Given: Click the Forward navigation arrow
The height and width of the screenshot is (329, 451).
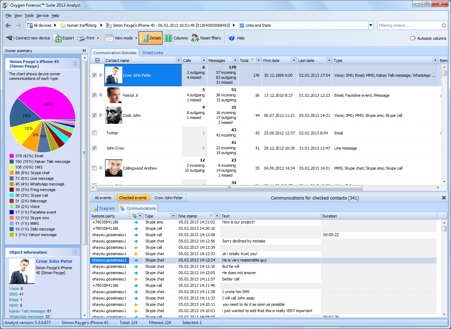Looking at the screenshot, I should click(x=18, y=25).
